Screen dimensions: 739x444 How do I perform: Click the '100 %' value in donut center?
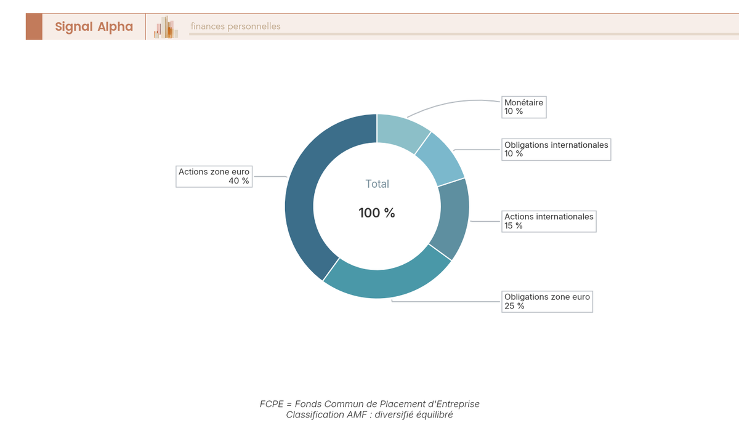(x=377, y=213)
